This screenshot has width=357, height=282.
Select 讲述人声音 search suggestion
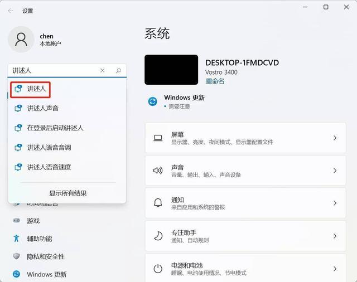coord(43,108)
